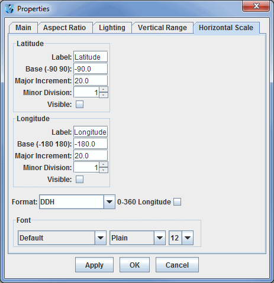Toggle the Longitude Visible checkbox
274x283 pixels.
[80, 180]
